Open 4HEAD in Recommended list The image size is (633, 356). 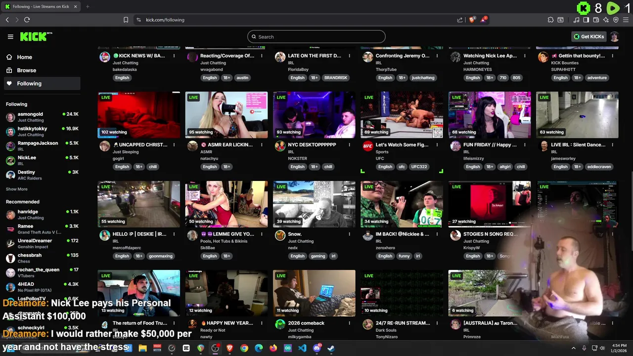(42, 287)
